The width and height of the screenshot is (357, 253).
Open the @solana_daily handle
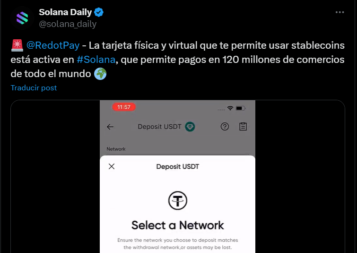tap(68, 24)
